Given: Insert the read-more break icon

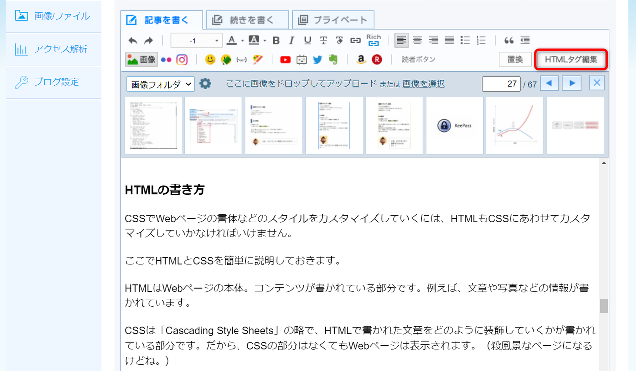Looking at the screenshot, I should [525, 41].
